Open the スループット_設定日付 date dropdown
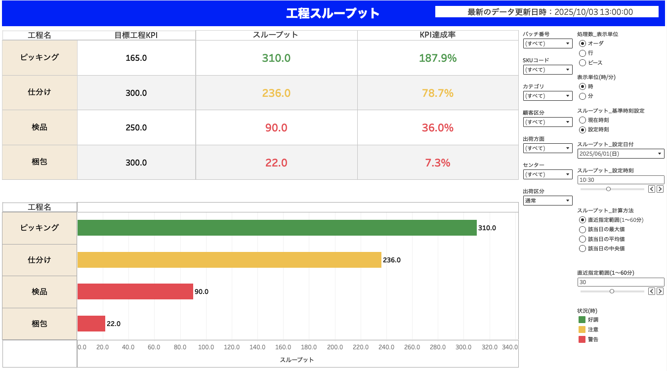Viewport: 667px width, 371px height. click(621, 154)
